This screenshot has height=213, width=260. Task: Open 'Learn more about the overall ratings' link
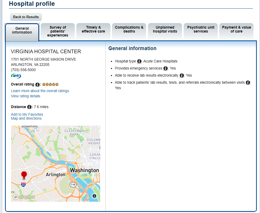point(40,91)
